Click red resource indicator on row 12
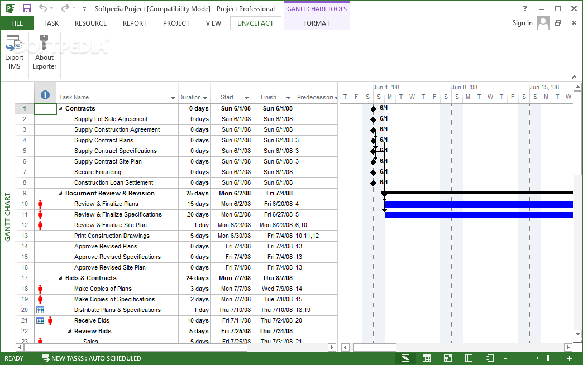Image resolution: width=583 pixels, height=365 pixels. tap(40, 225)
